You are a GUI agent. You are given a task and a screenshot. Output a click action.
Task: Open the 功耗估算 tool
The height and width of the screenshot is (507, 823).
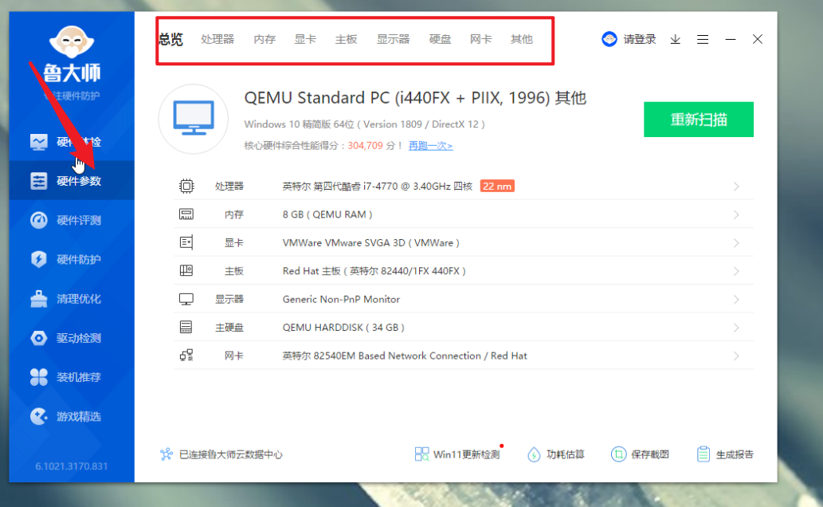tap(555, 454)
